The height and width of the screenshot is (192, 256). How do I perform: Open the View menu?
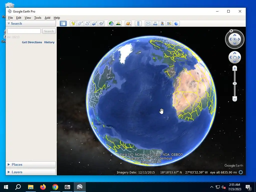28,18
